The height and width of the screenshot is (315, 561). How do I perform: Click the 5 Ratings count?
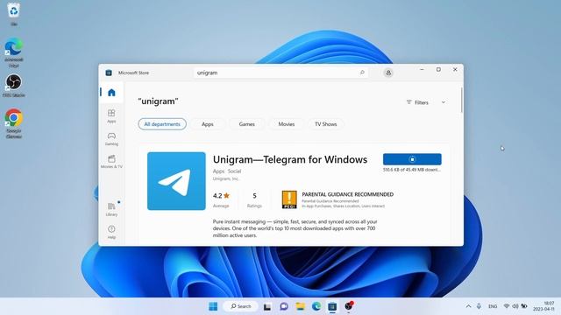pyautogui.click(x=254, y=199)
